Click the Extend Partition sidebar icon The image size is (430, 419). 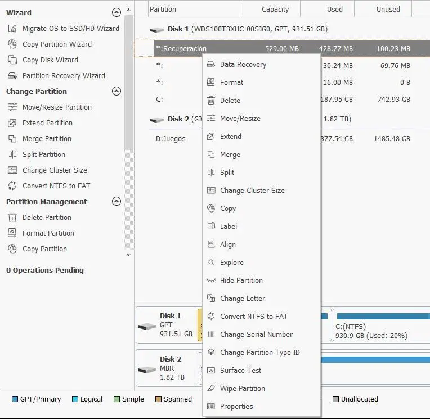coord(12,123)
